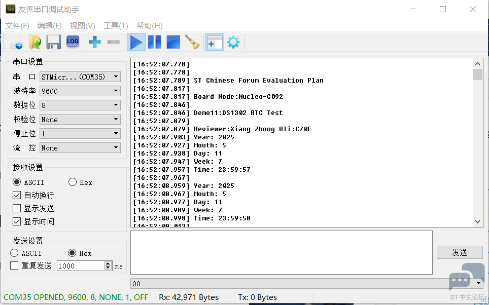Select Hex receive mode radio button
The width and height of the screenshot is (489, 305).
(x=73, y=182)
